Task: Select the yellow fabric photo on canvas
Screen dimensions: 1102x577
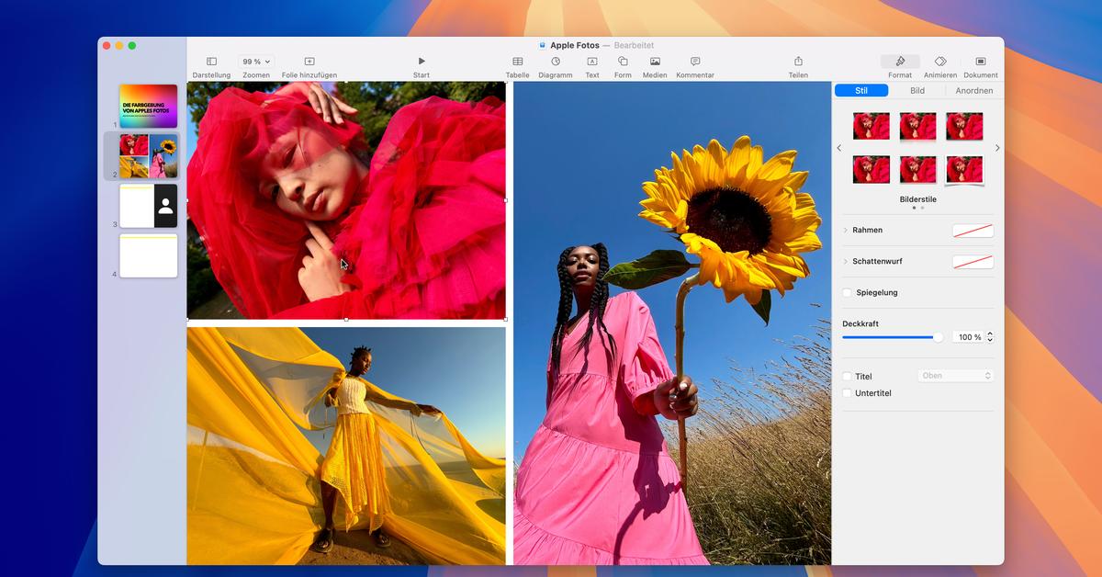Action: point(346,446)
